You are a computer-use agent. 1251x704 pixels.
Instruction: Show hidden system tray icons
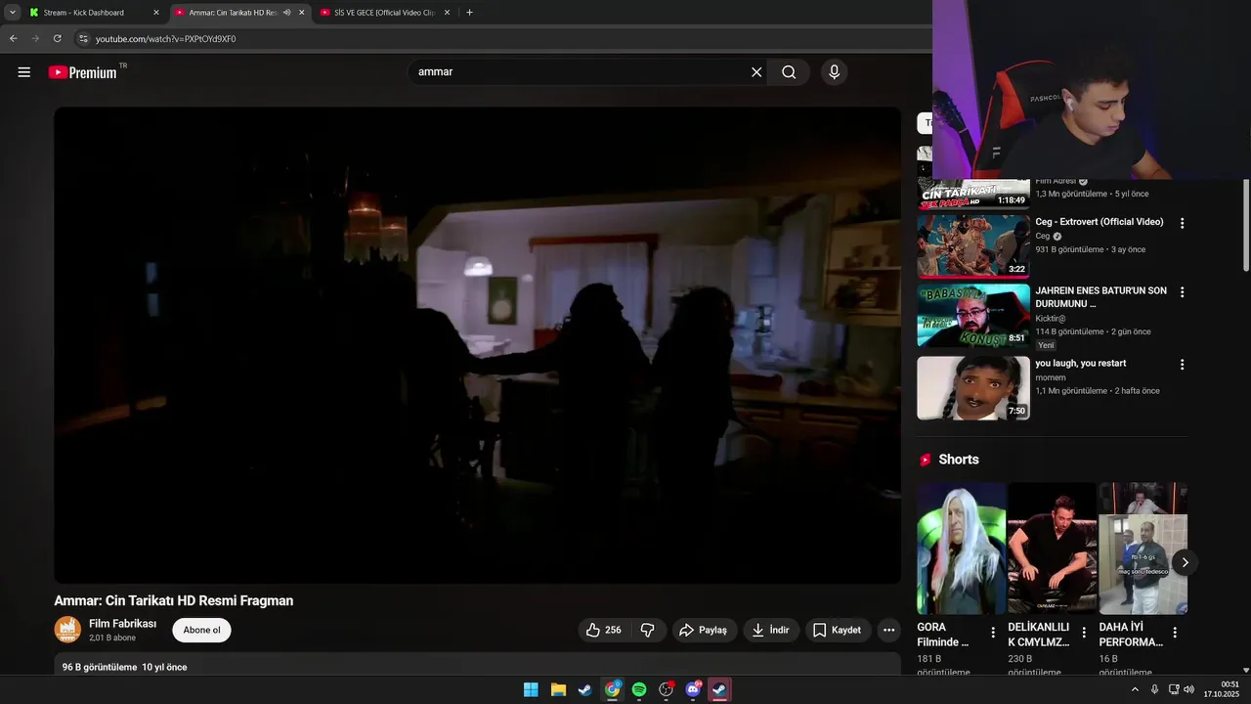coord(1135,689)
